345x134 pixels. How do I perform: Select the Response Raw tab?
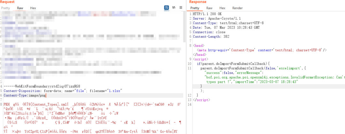pyautogui.click(x=209, y=8)
